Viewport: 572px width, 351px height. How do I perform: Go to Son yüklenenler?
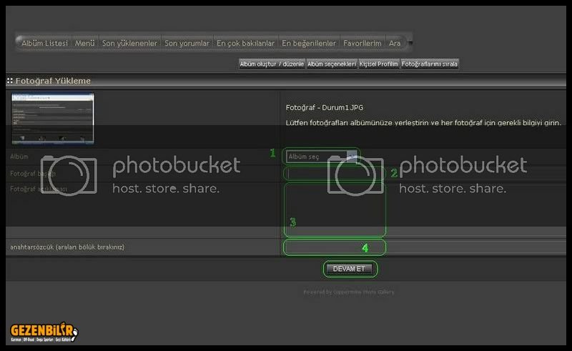click(129, 43)
